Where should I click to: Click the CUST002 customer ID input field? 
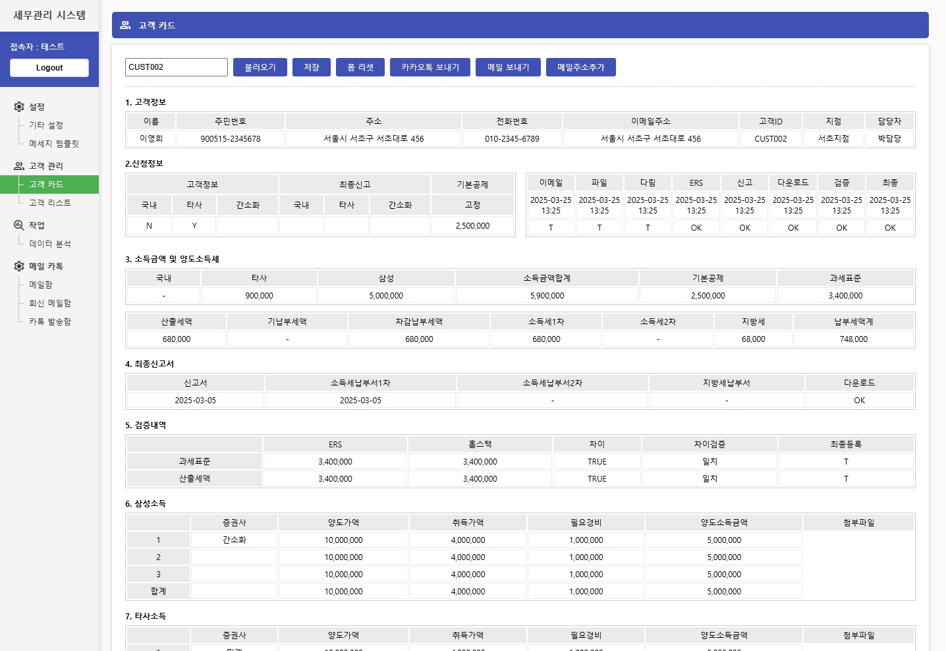[x=176, y=67]
